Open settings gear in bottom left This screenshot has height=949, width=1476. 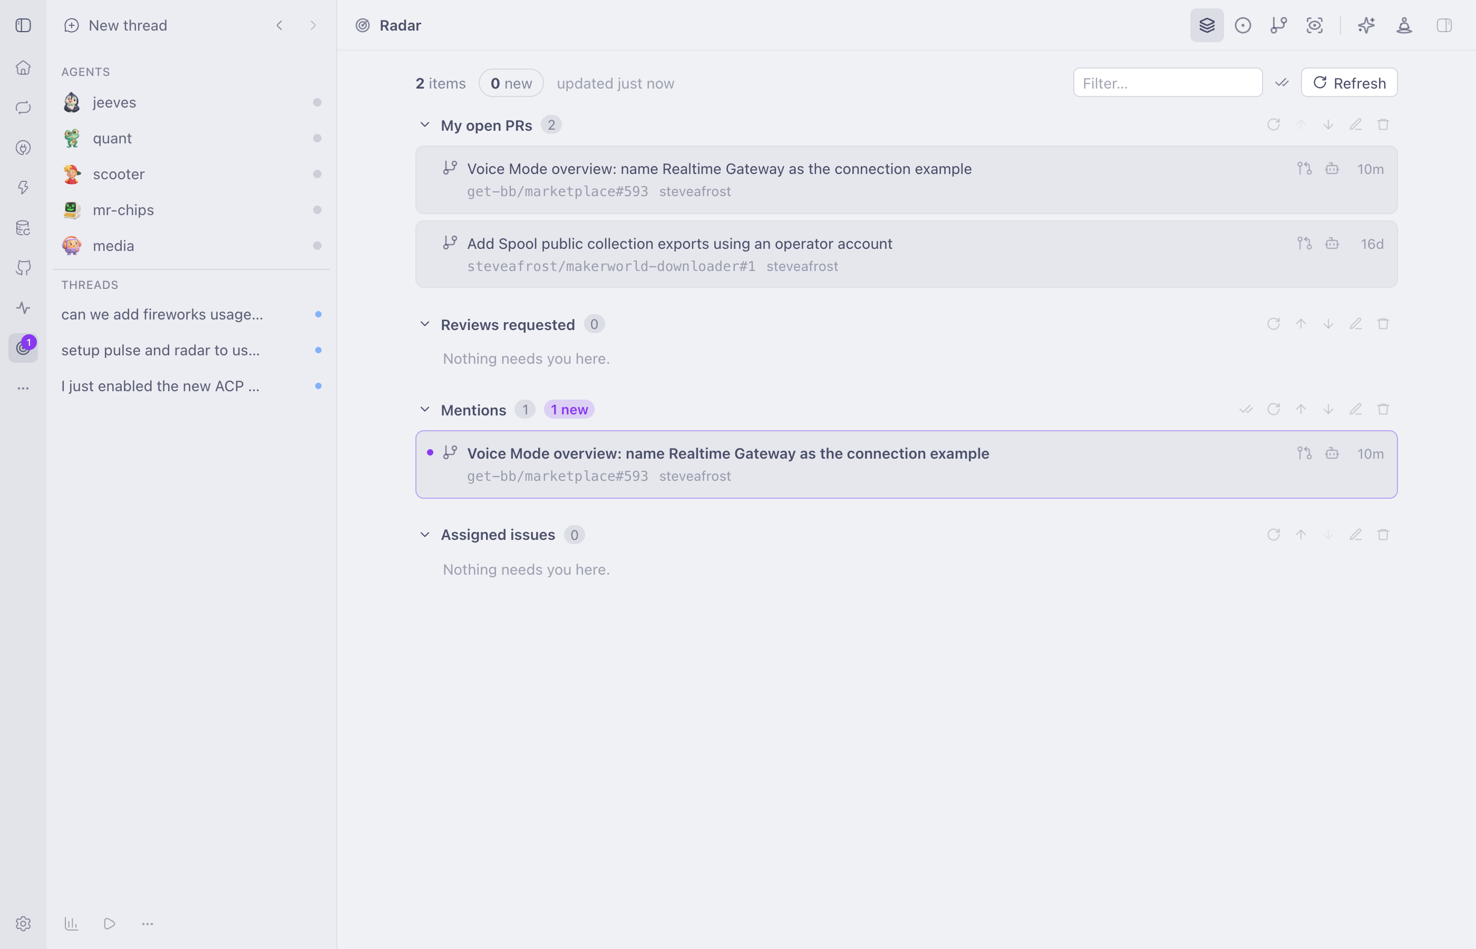coord(23,923)
